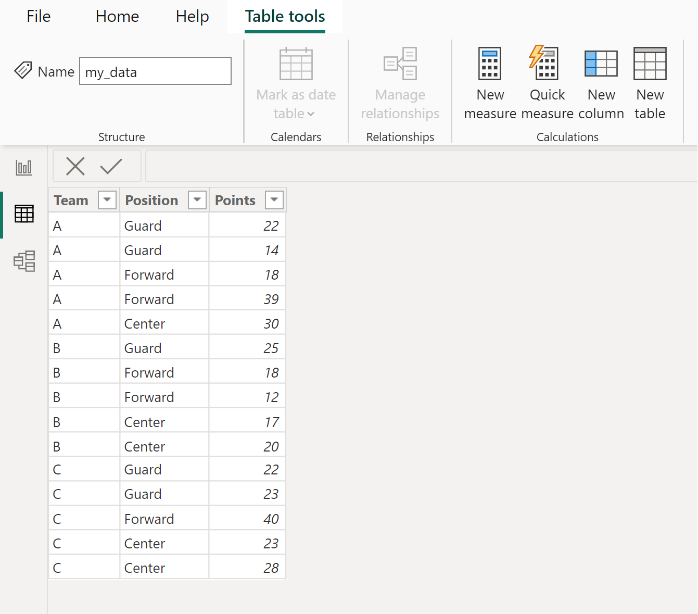Click the my_data name field
This screenshot has height=614, width=698.
tap(155, 71)
